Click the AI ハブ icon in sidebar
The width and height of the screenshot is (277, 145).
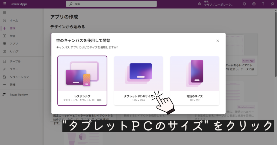[x=4, y=51]
